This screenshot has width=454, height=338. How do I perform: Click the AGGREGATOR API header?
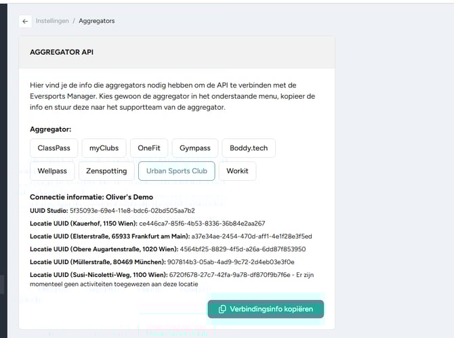[63, 51]
